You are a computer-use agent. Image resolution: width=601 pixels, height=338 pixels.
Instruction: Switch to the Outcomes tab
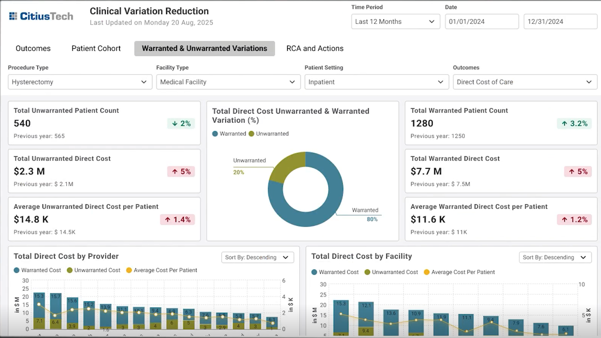(x=33, y=48)
